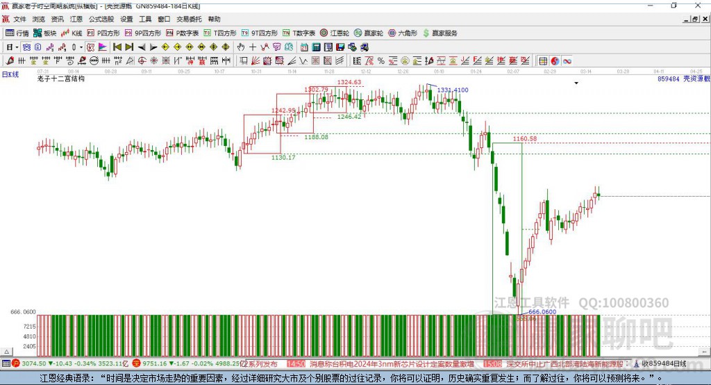Expand the small black triangle dropdown on chart
The width and height of the screenshot is (711, 385).
pos(576,83)
